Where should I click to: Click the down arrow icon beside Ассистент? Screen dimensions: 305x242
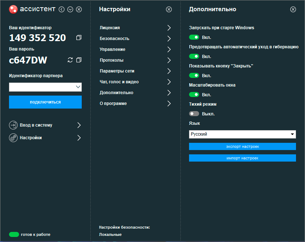pyautogui.click(x=70, y=9)
